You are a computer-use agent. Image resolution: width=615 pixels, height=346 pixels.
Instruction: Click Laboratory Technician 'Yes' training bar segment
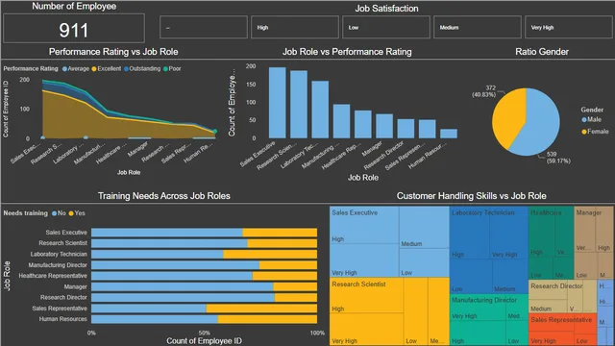(270, 254)
